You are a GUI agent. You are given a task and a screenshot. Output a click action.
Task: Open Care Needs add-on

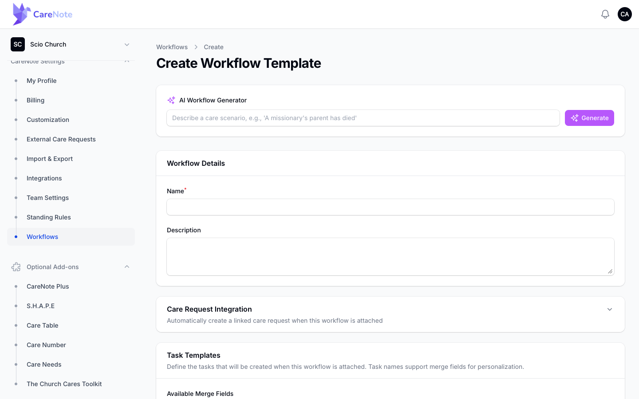coord(71,364)
